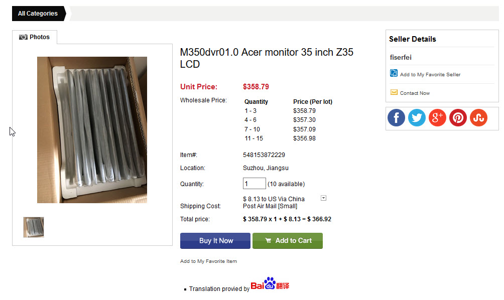Viewport: 504px width, 300px height.
Task: Share listing via Twitter icon
Action: pos(417,117)
